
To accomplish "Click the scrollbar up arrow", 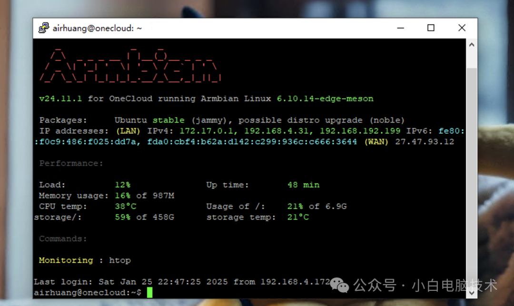I will (x=471, y=45).
